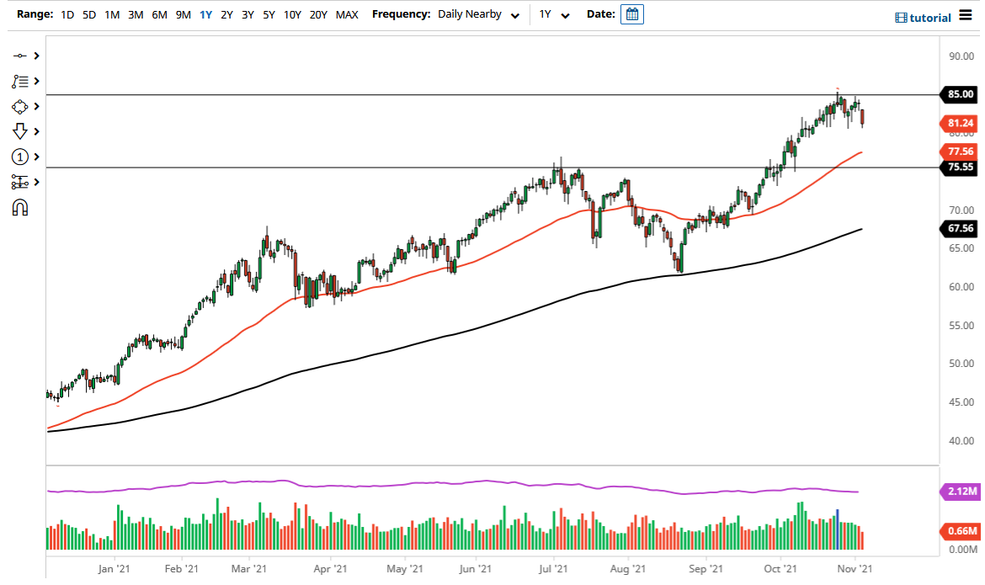Set range to 3M
The image size is (985, 585).
(x=135, y=14)
